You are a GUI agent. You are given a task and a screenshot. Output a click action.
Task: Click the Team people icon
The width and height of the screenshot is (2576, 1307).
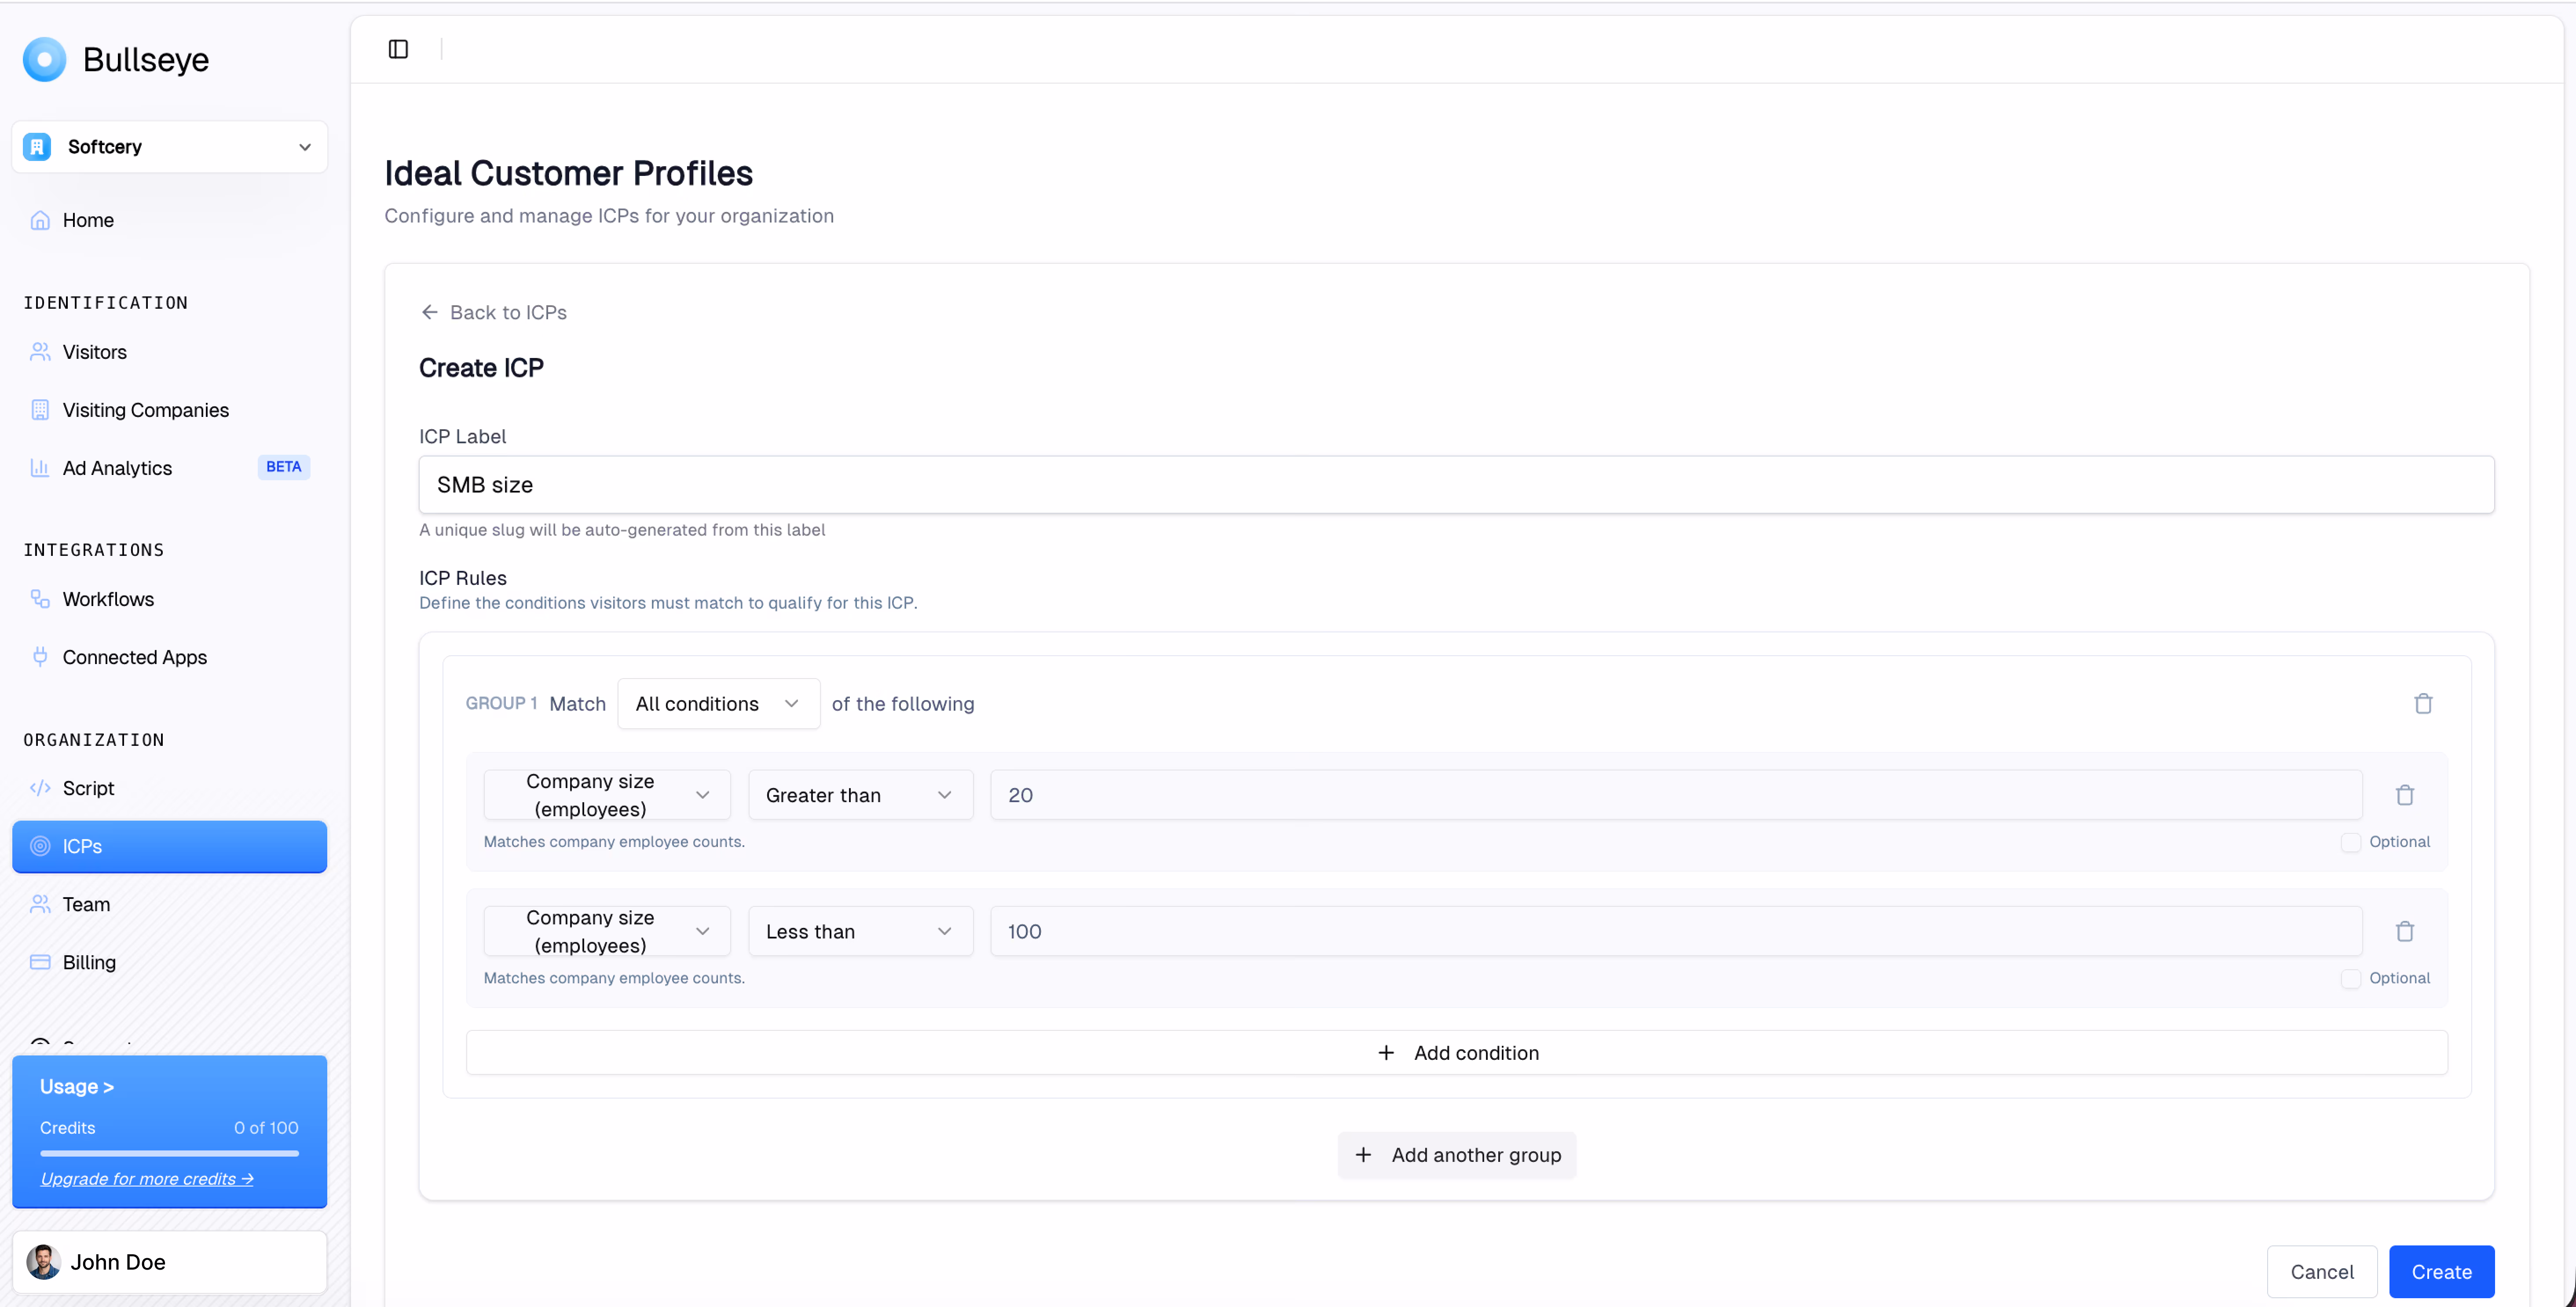point(40,904)
